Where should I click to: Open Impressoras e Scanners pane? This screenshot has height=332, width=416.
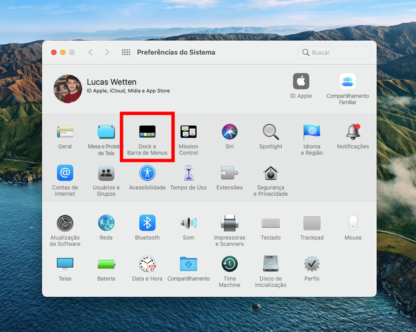[x=229, y=223]
